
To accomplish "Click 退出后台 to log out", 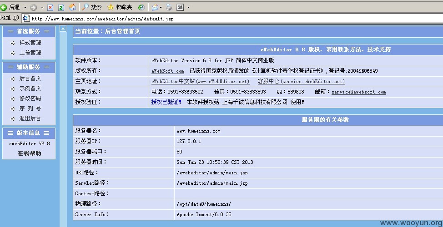I will (30, 118).
